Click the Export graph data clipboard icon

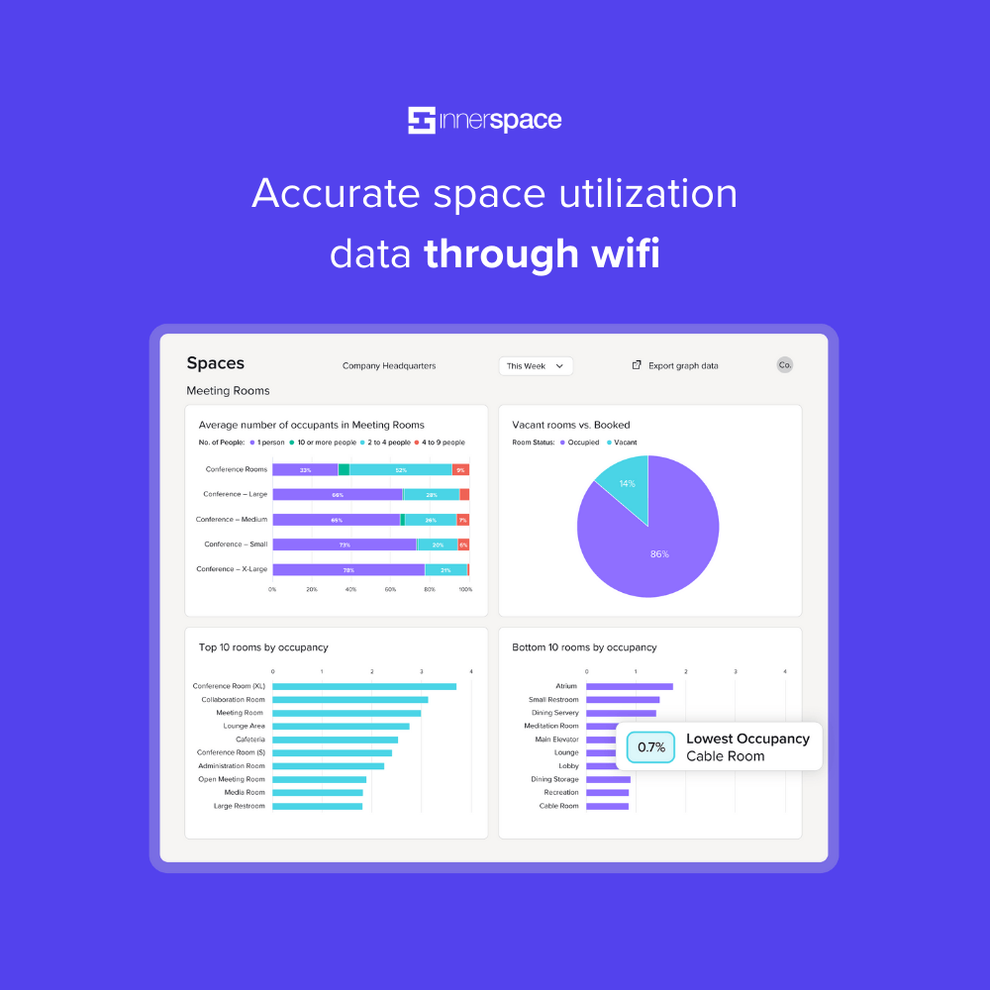click(x=636, y=364)
